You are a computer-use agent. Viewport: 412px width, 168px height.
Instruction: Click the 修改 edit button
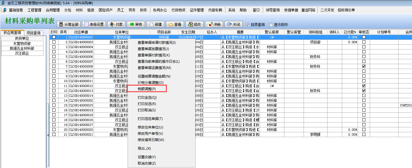pyautogui.click(x=194, y=24)
